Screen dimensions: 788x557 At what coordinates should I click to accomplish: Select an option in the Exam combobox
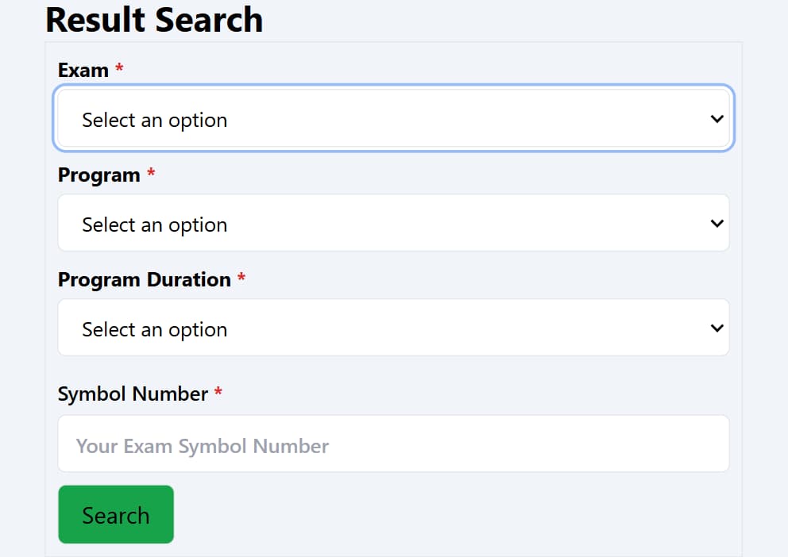[x=394, y=118]
